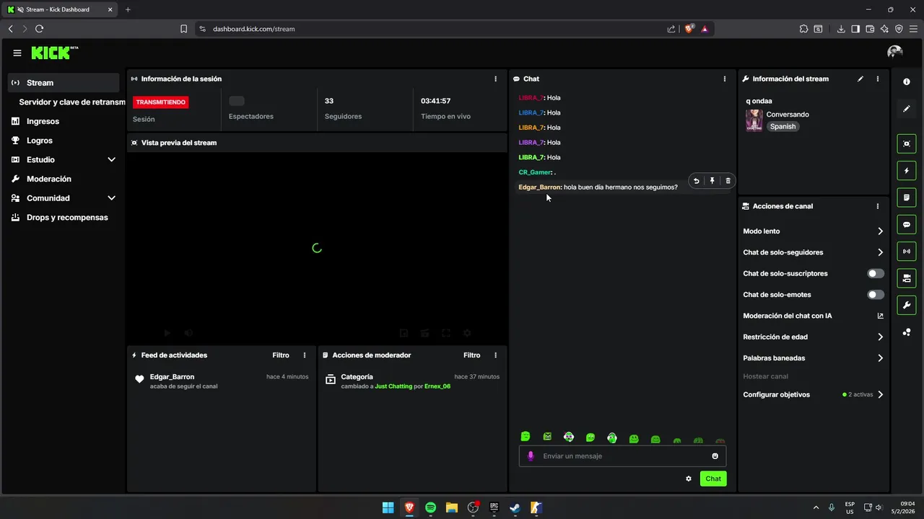Open the user avatar in top right
This screenshot has height=519, width=924.
895,52
